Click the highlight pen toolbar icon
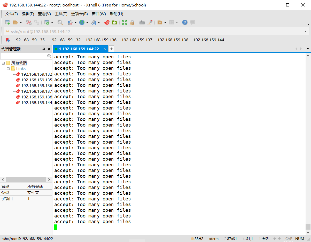Image resolution: width=311 pixels, height=242 pixels. 150,22
